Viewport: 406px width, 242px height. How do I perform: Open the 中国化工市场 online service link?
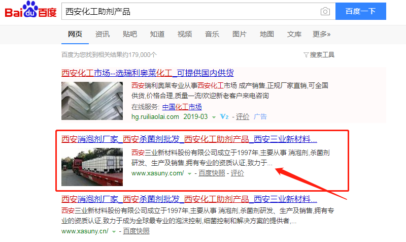click(x=182, y=107)
